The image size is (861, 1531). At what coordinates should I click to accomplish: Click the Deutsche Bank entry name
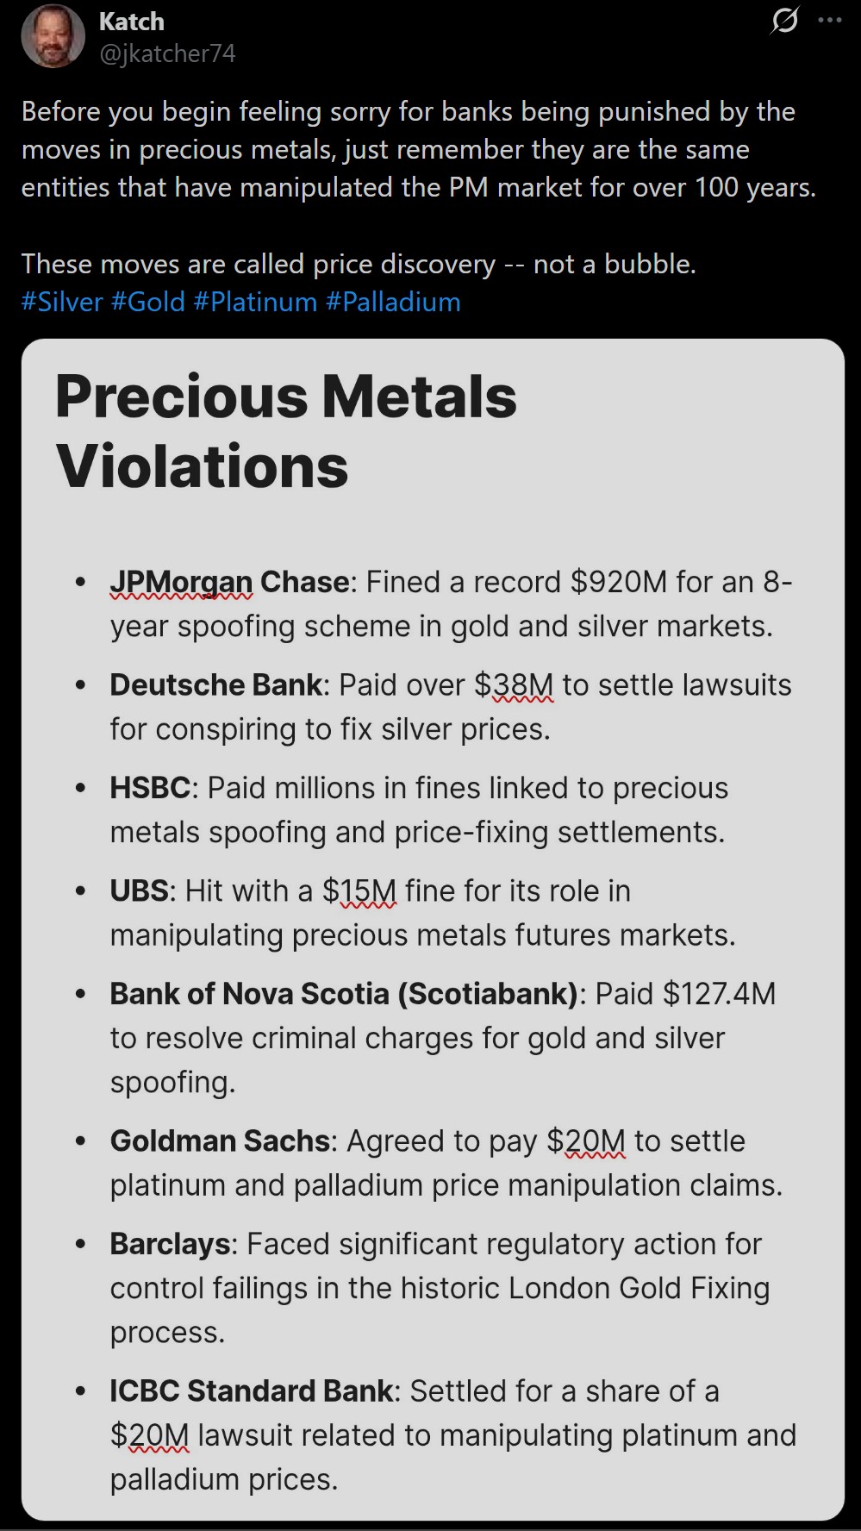pos(215,684)
